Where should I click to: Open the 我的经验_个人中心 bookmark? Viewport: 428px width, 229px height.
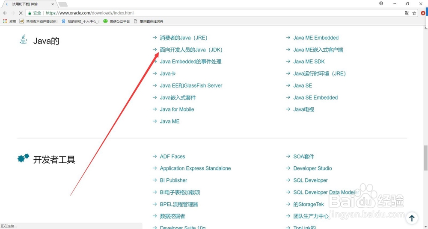tap(80, 21)
